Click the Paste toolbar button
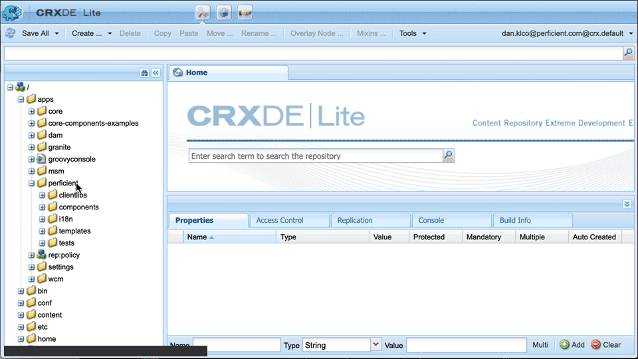The image size is (638, 359). tap(189, 33)
